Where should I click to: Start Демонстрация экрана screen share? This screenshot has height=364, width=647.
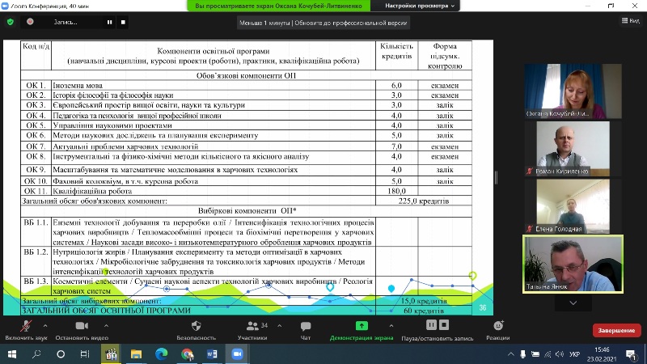coord(362,330)
